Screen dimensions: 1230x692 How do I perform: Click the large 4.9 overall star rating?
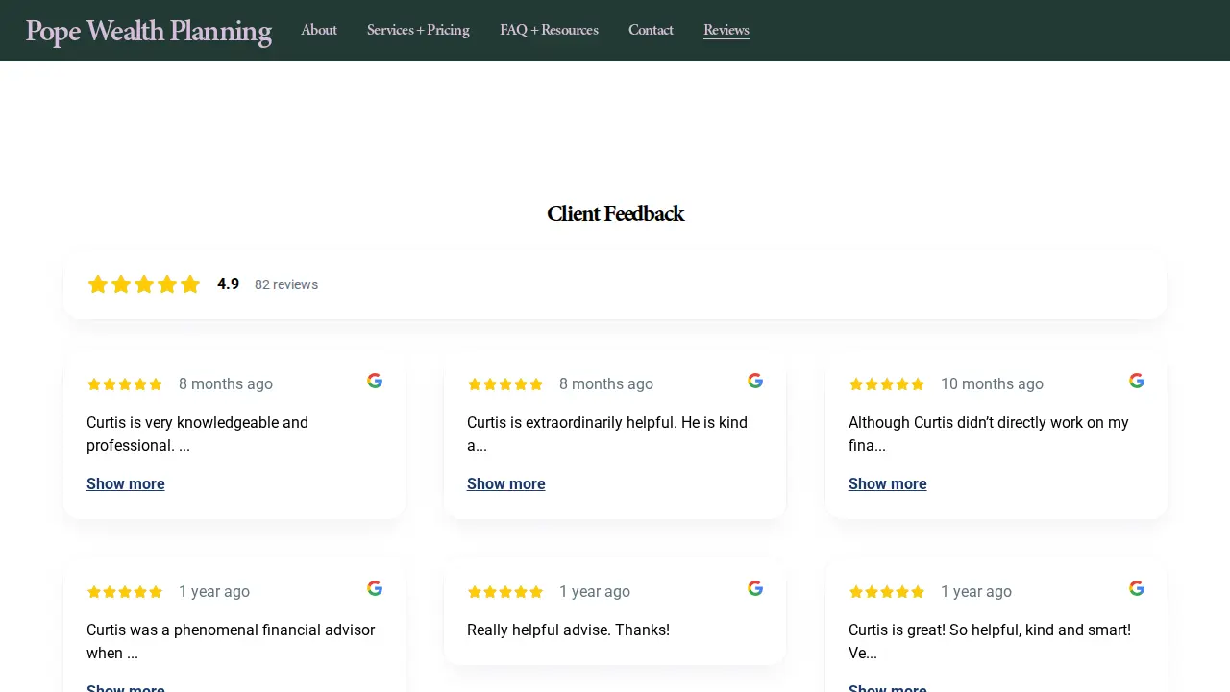pyautogui.click(x=144, y=284)
